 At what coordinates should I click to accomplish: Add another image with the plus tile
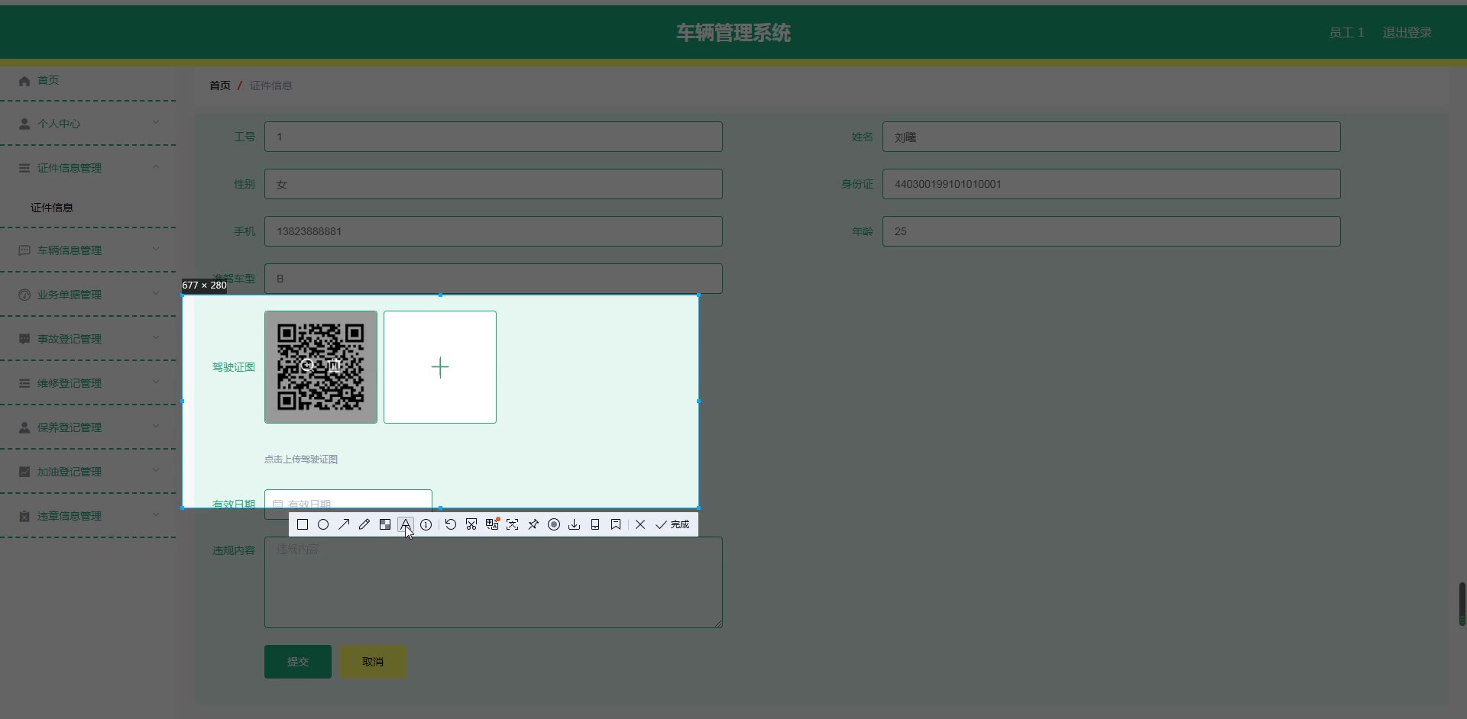(x=440, y=367)
